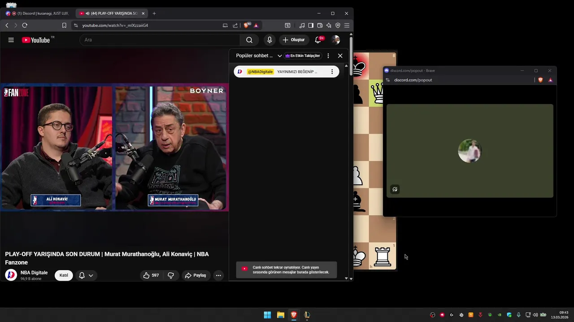Click Discord popout muted-stream icon

click(395, 189)
